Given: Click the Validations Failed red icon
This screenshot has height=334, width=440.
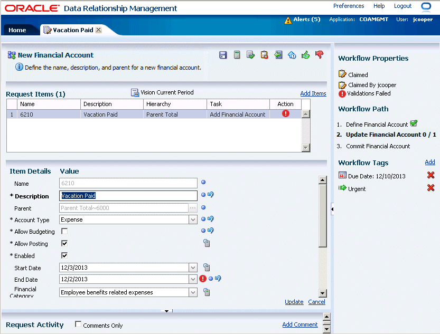Looking at the screenshot, I should 342,94.
